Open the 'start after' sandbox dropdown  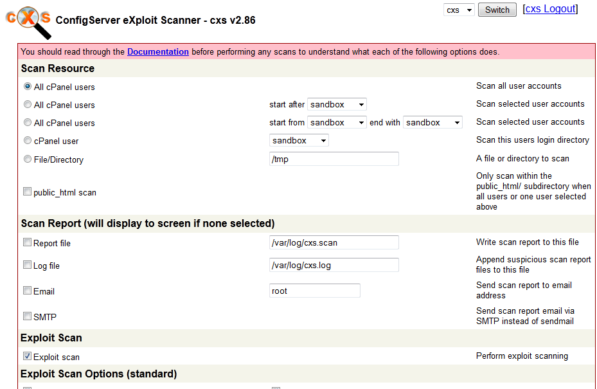[337, 104]
